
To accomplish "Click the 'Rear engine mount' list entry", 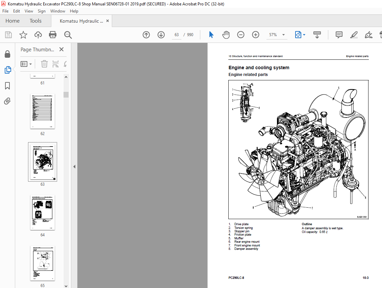I will click(x=247, y=242).
